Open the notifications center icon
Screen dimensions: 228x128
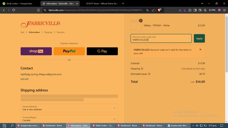[222, 126]
